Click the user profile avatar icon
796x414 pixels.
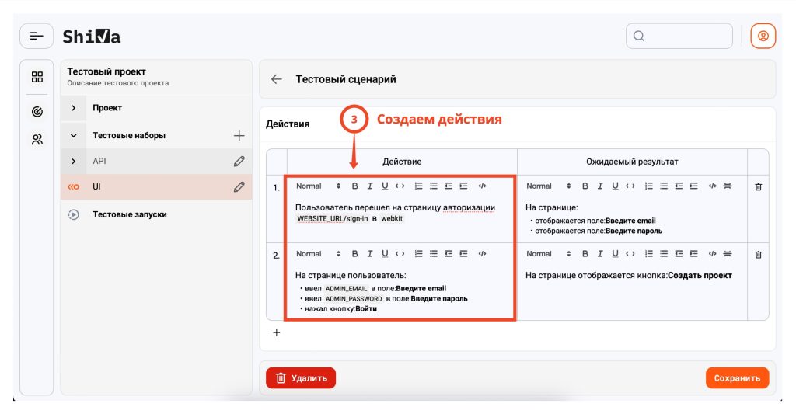click(x=763, y=36)
